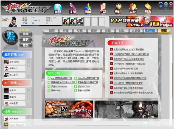Screen dimensions: 174x129
Task: Click up arrow in 任务 list scrollbar
Action: coord(29,117)
